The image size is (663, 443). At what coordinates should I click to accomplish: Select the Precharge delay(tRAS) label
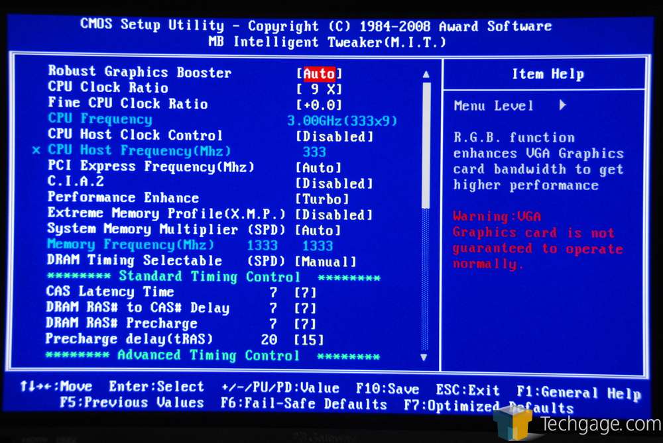[129, 338]
